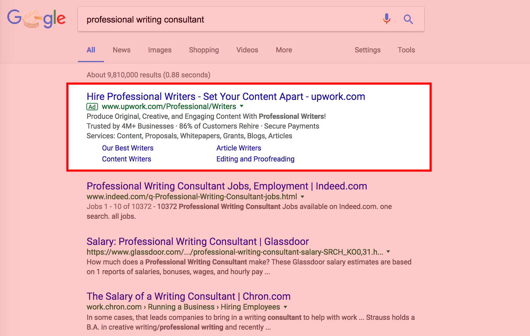Open the Indeed.com jobs result title
The image size is (530, 336).
click(x=227, y=186)
